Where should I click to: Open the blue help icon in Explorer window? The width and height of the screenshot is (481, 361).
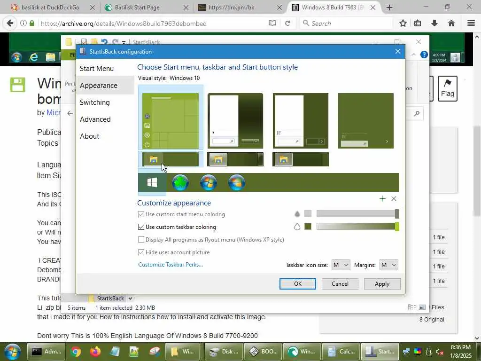[x=424, y=55]
